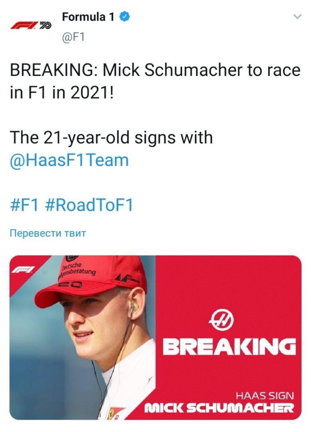Open the @F1 handle

click(x=73, y=38)
